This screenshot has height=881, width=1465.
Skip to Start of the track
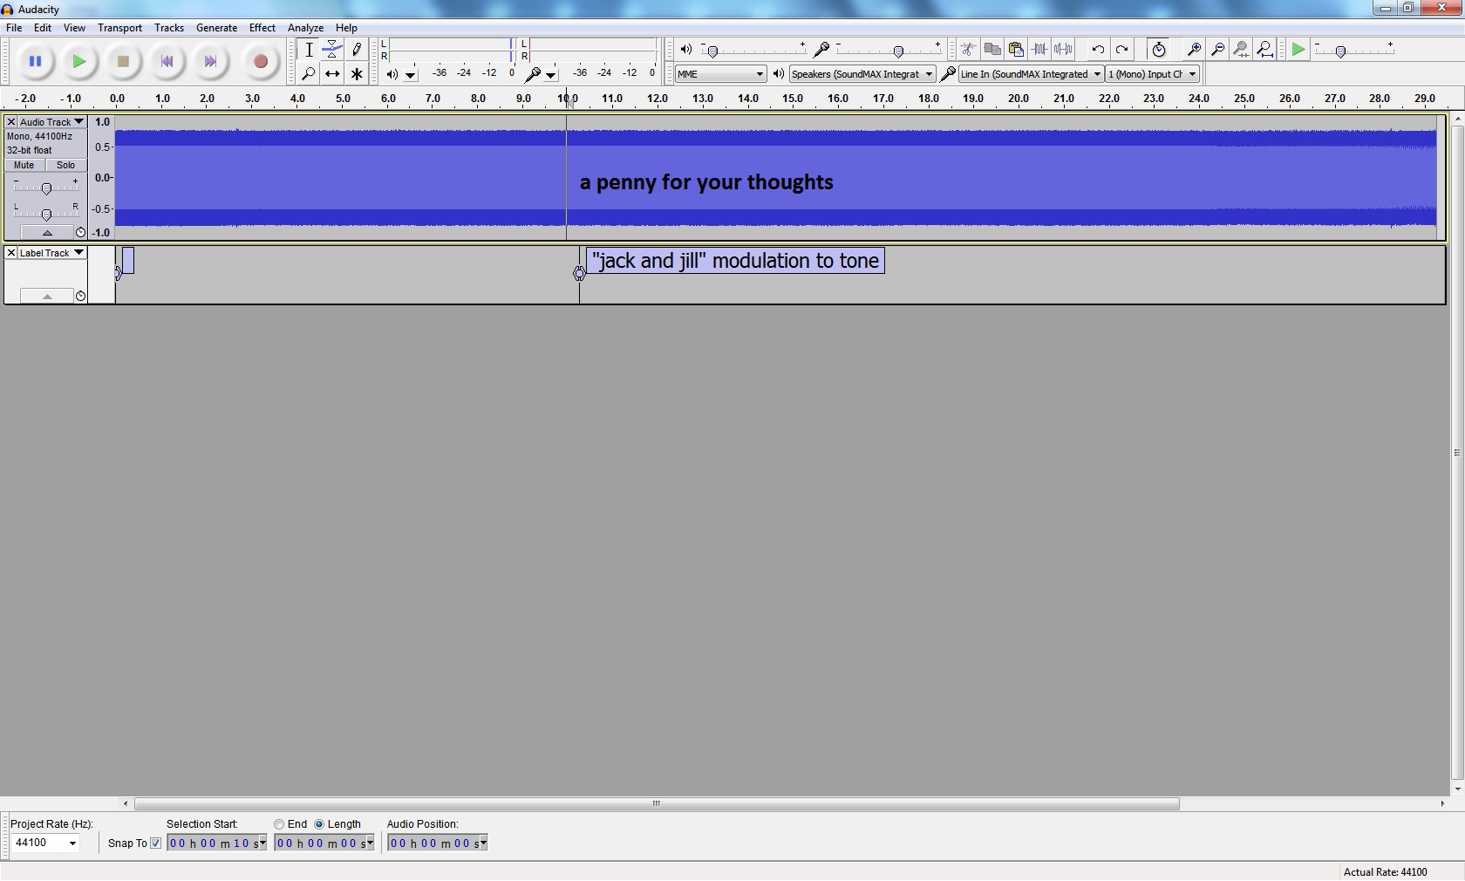pyautogui.click(x=167, y=62)
